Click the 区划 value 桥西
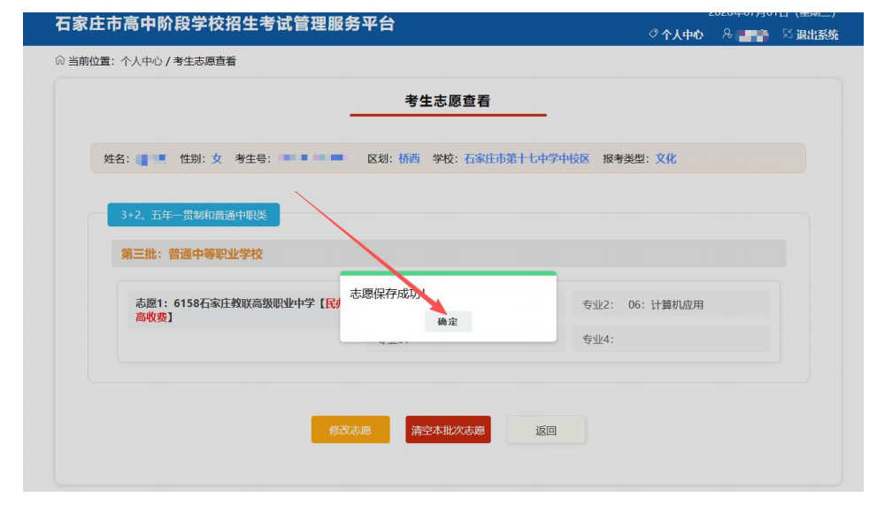Viewport: 877px width, 505px height. 409,159
